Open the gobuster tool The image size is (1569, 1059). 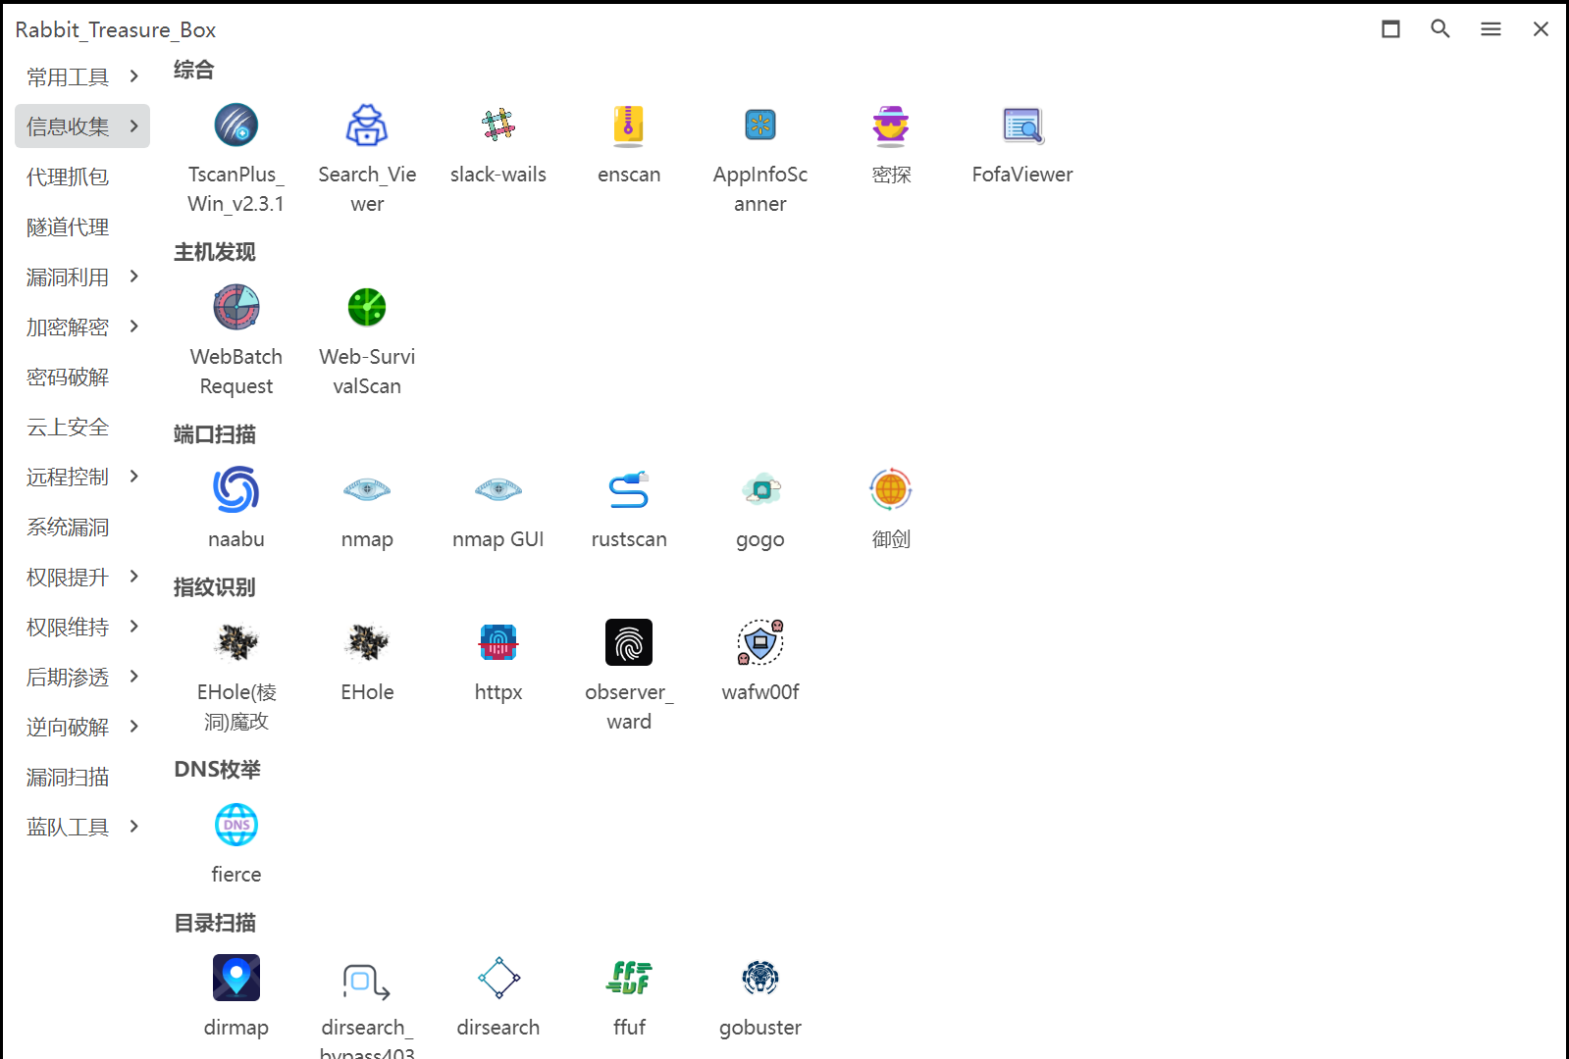pos(760,979)
